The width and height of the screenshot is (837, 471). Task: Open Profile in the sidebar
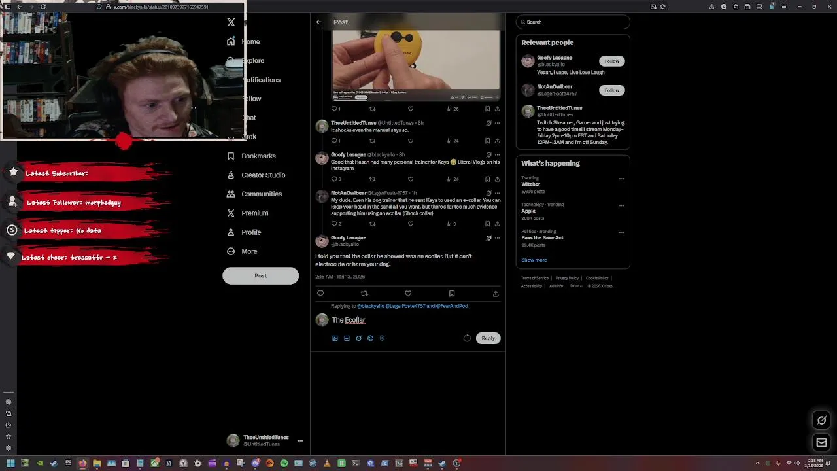coord(244,232)
